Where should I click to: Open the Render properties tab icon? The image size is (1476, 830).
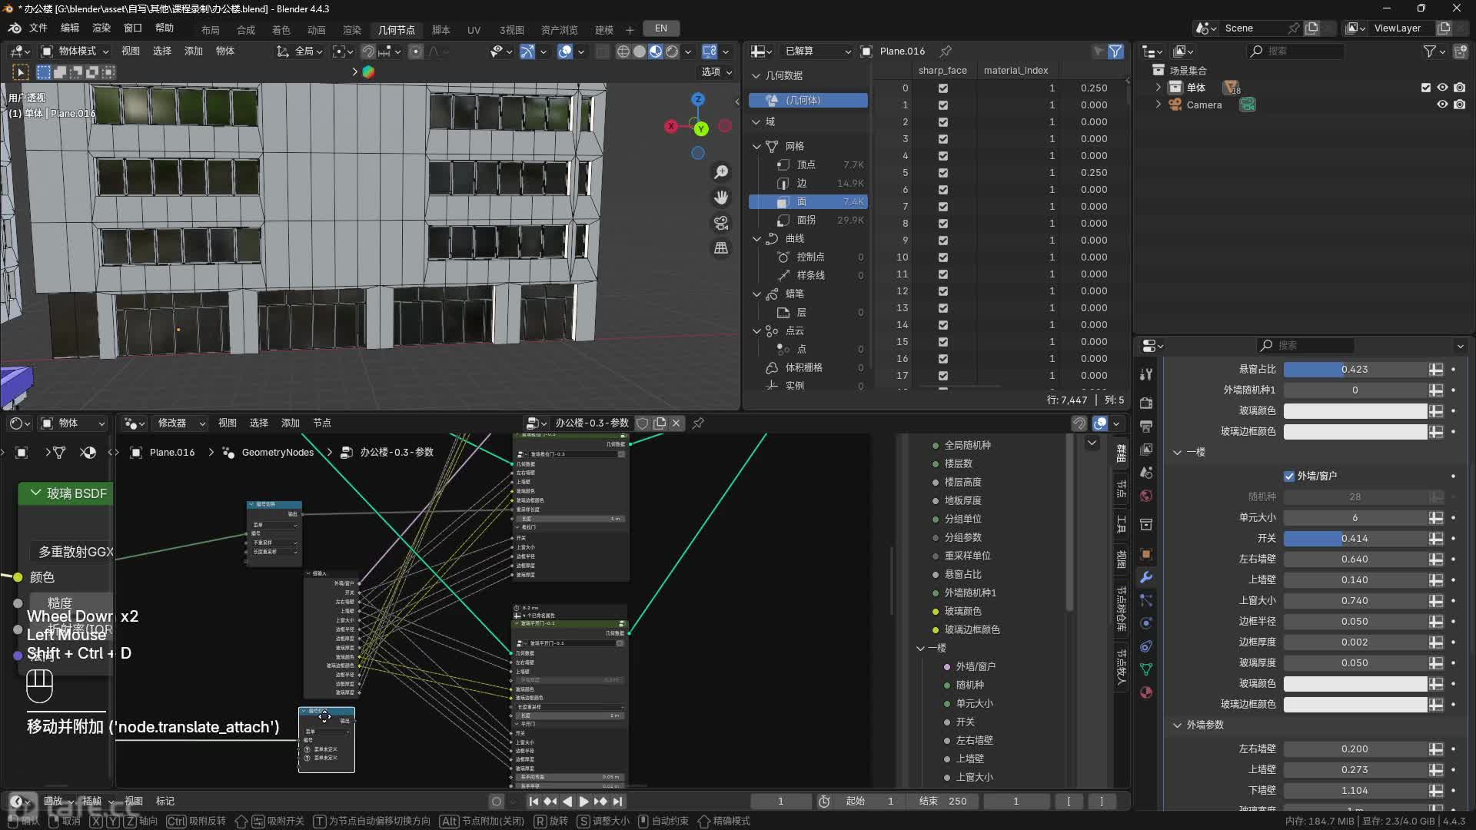point(1146,403)
